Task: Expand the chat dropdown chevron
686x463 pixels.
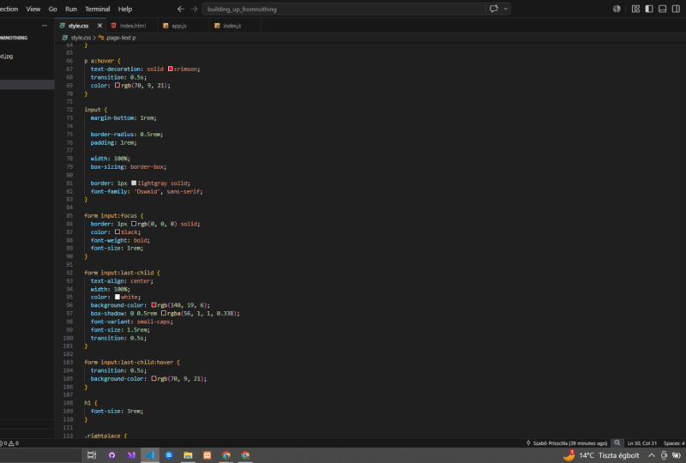Action: [x=506, y=9]
